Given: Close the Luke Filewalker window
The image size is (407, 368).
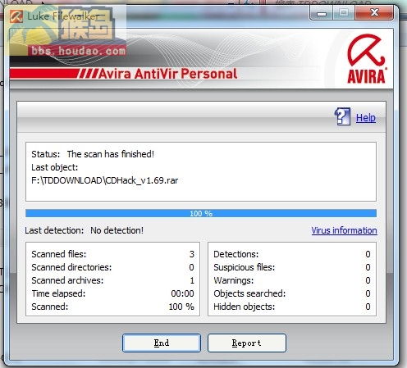Looking at the screenshot, I should 374,13.
